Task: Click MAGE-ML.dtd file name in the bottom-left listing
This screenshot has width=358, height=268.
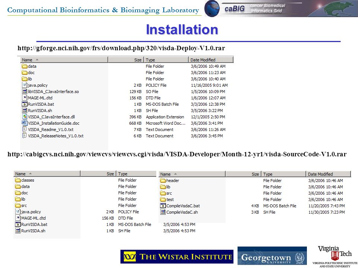Action: click(34, 218)
